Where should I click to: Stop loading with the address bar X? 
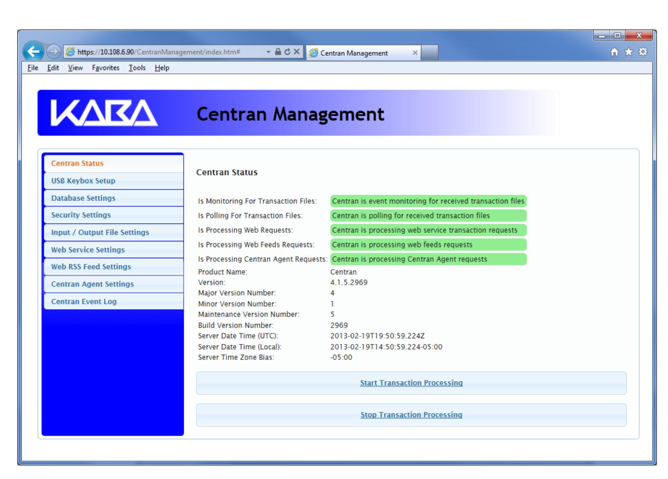click(296, 52)
